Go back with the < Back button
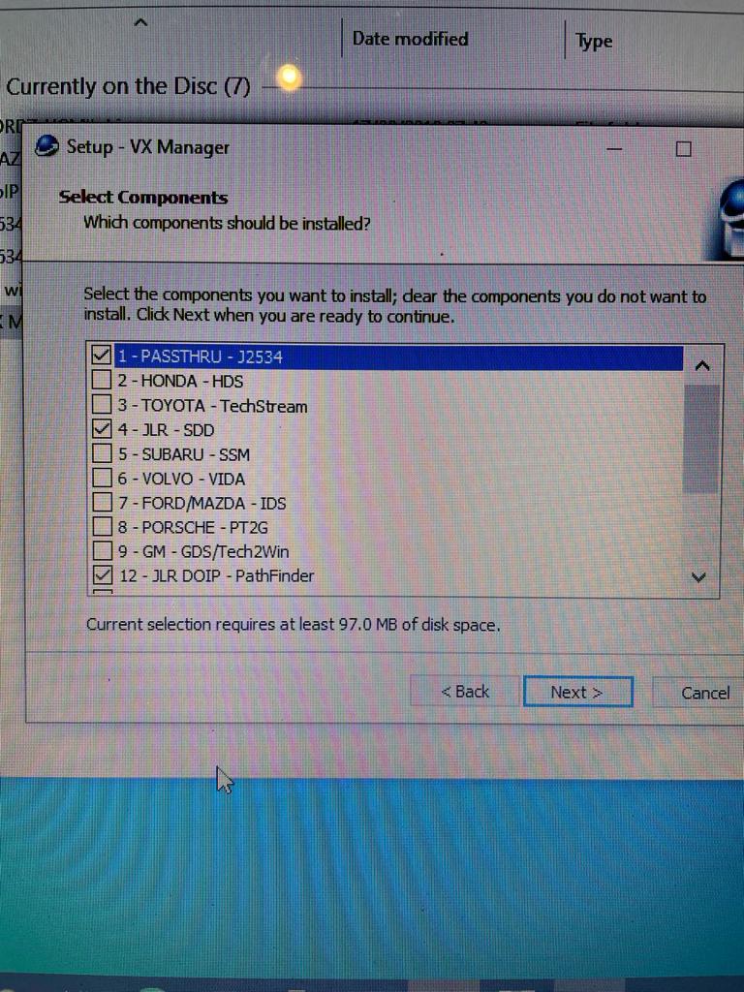 (464, 692)
